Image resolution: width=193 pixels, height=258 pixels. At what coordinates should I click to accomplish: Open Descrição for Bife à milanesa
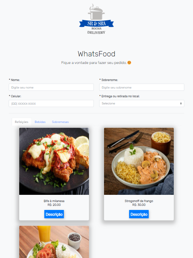(54, 214)
